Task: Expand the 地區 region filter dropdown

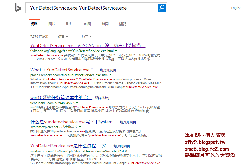Action: point(86,37)
